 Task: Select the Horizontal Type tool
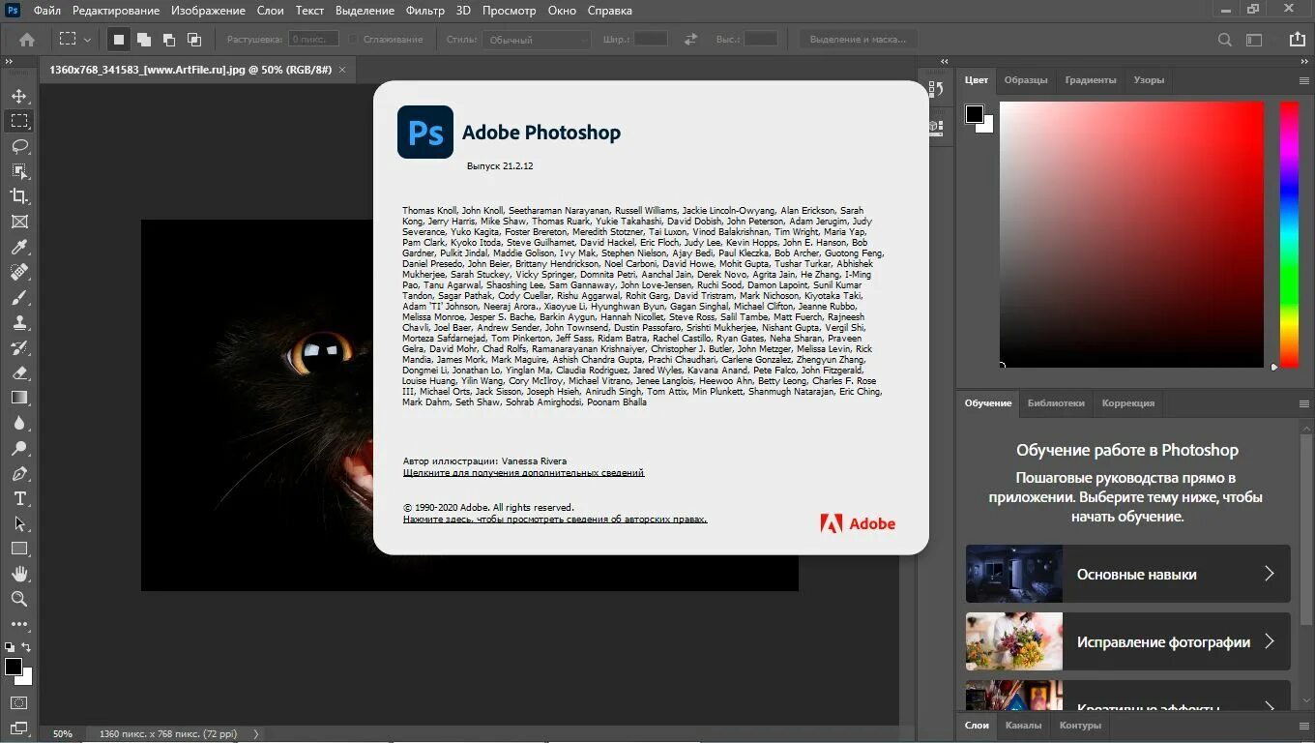[19, 498]
